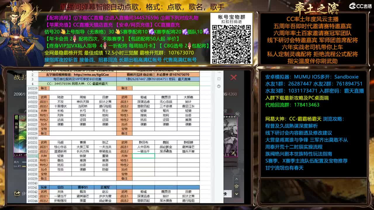The width and height of the screenshot is (374, 210).
Task: Click cell 马超
Action: point(60,143)
